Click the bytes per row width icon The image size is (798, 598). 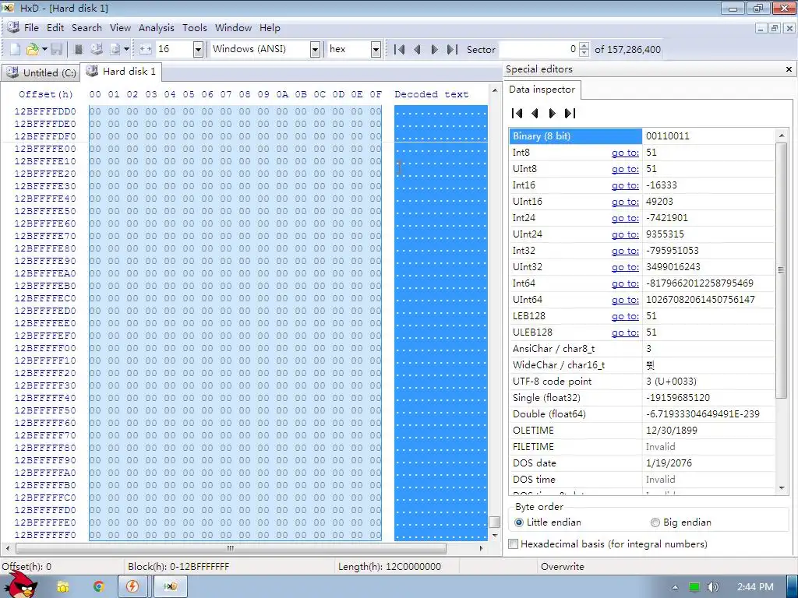tap(146, 49)
